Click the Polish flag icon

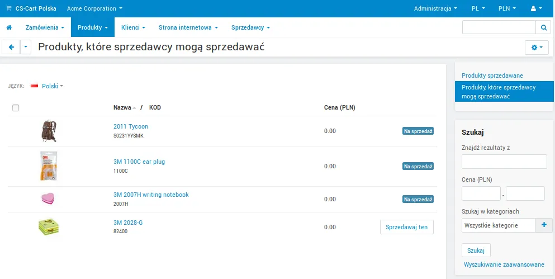[x=34, y=86]
